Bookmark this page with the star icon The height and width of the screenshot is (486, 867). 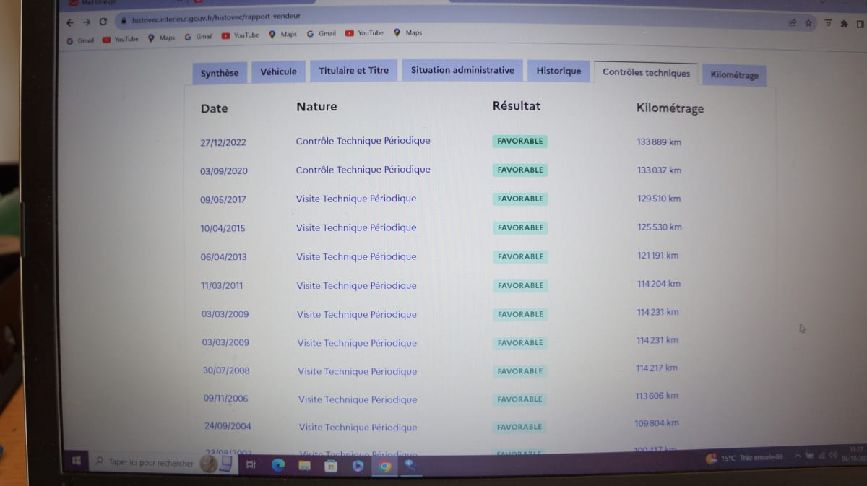pos(808,23)
